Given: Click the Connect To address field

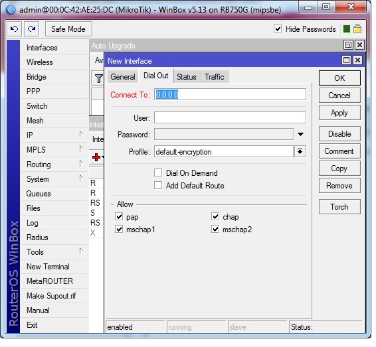Looking at the screenshot, I should (x=230, y=94).
